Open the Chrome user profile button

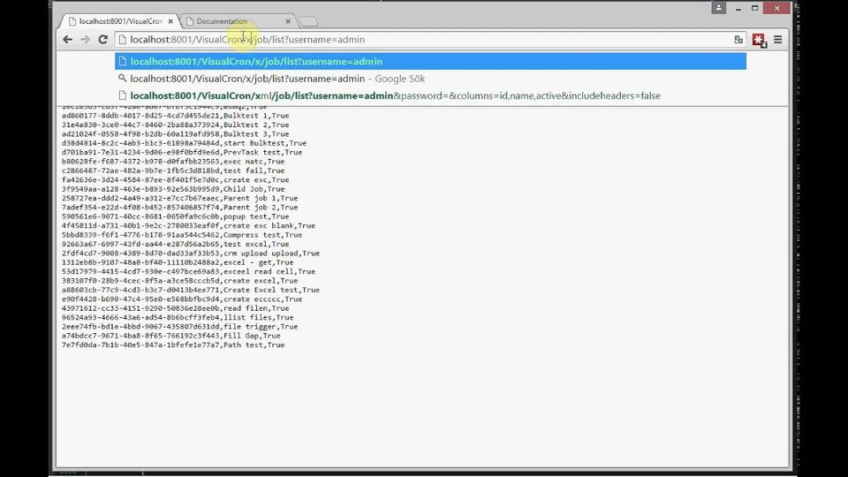[x=719, y=8]
